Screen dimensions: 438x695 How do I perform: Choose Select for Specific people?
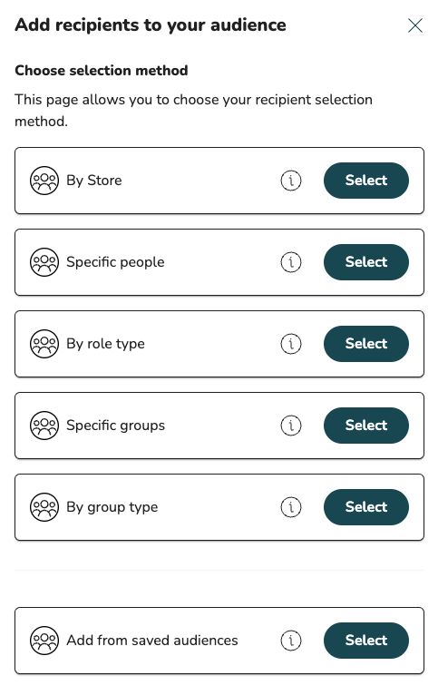coord(366,262)
